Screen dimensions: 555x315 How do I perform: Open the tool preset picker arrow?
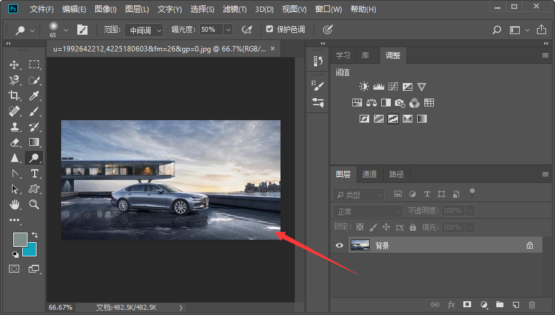click(32, 30)
